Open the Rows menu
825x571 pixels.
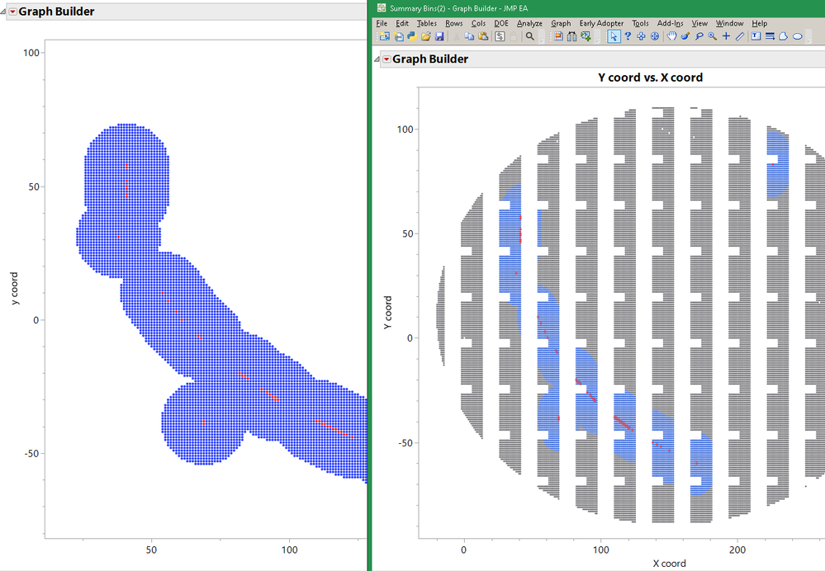pos(453,23)
